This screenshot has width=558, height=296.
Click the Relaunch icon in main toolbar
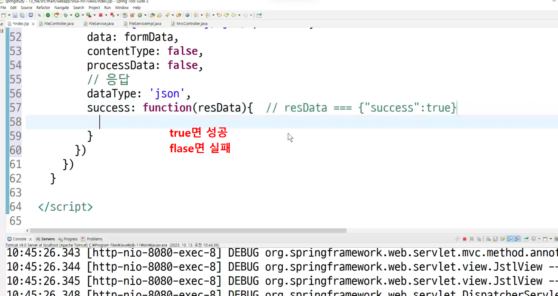pos(112,15)
